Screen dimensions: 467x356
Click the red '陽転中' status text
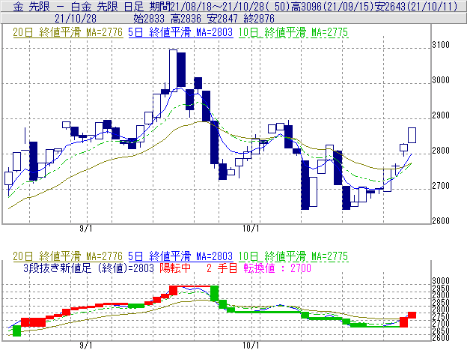(175, 268)
